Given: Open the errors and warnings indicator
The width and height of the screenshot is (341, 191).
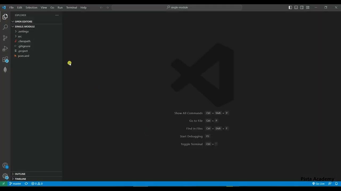Looking at the screenshot, I should pos(37,184).
